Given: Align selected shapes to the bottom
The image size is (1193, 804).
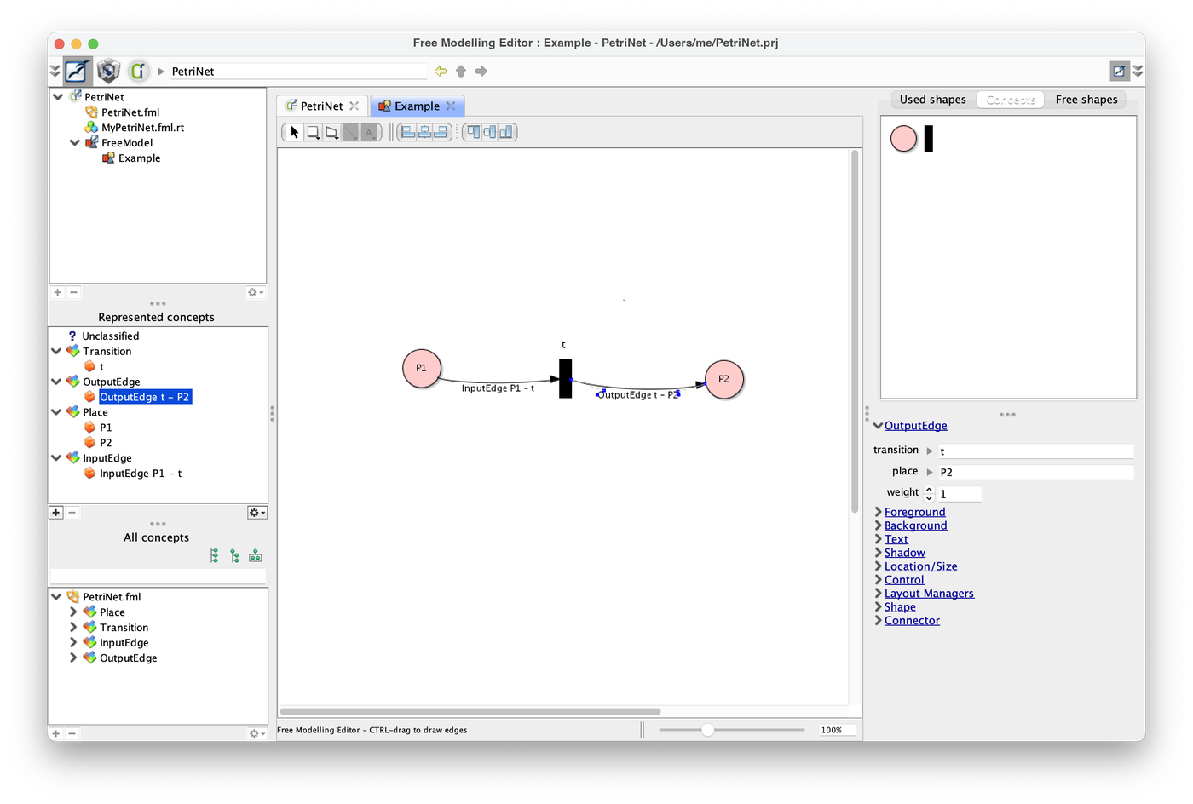Looking at the screenshot, I should point(506,132).
